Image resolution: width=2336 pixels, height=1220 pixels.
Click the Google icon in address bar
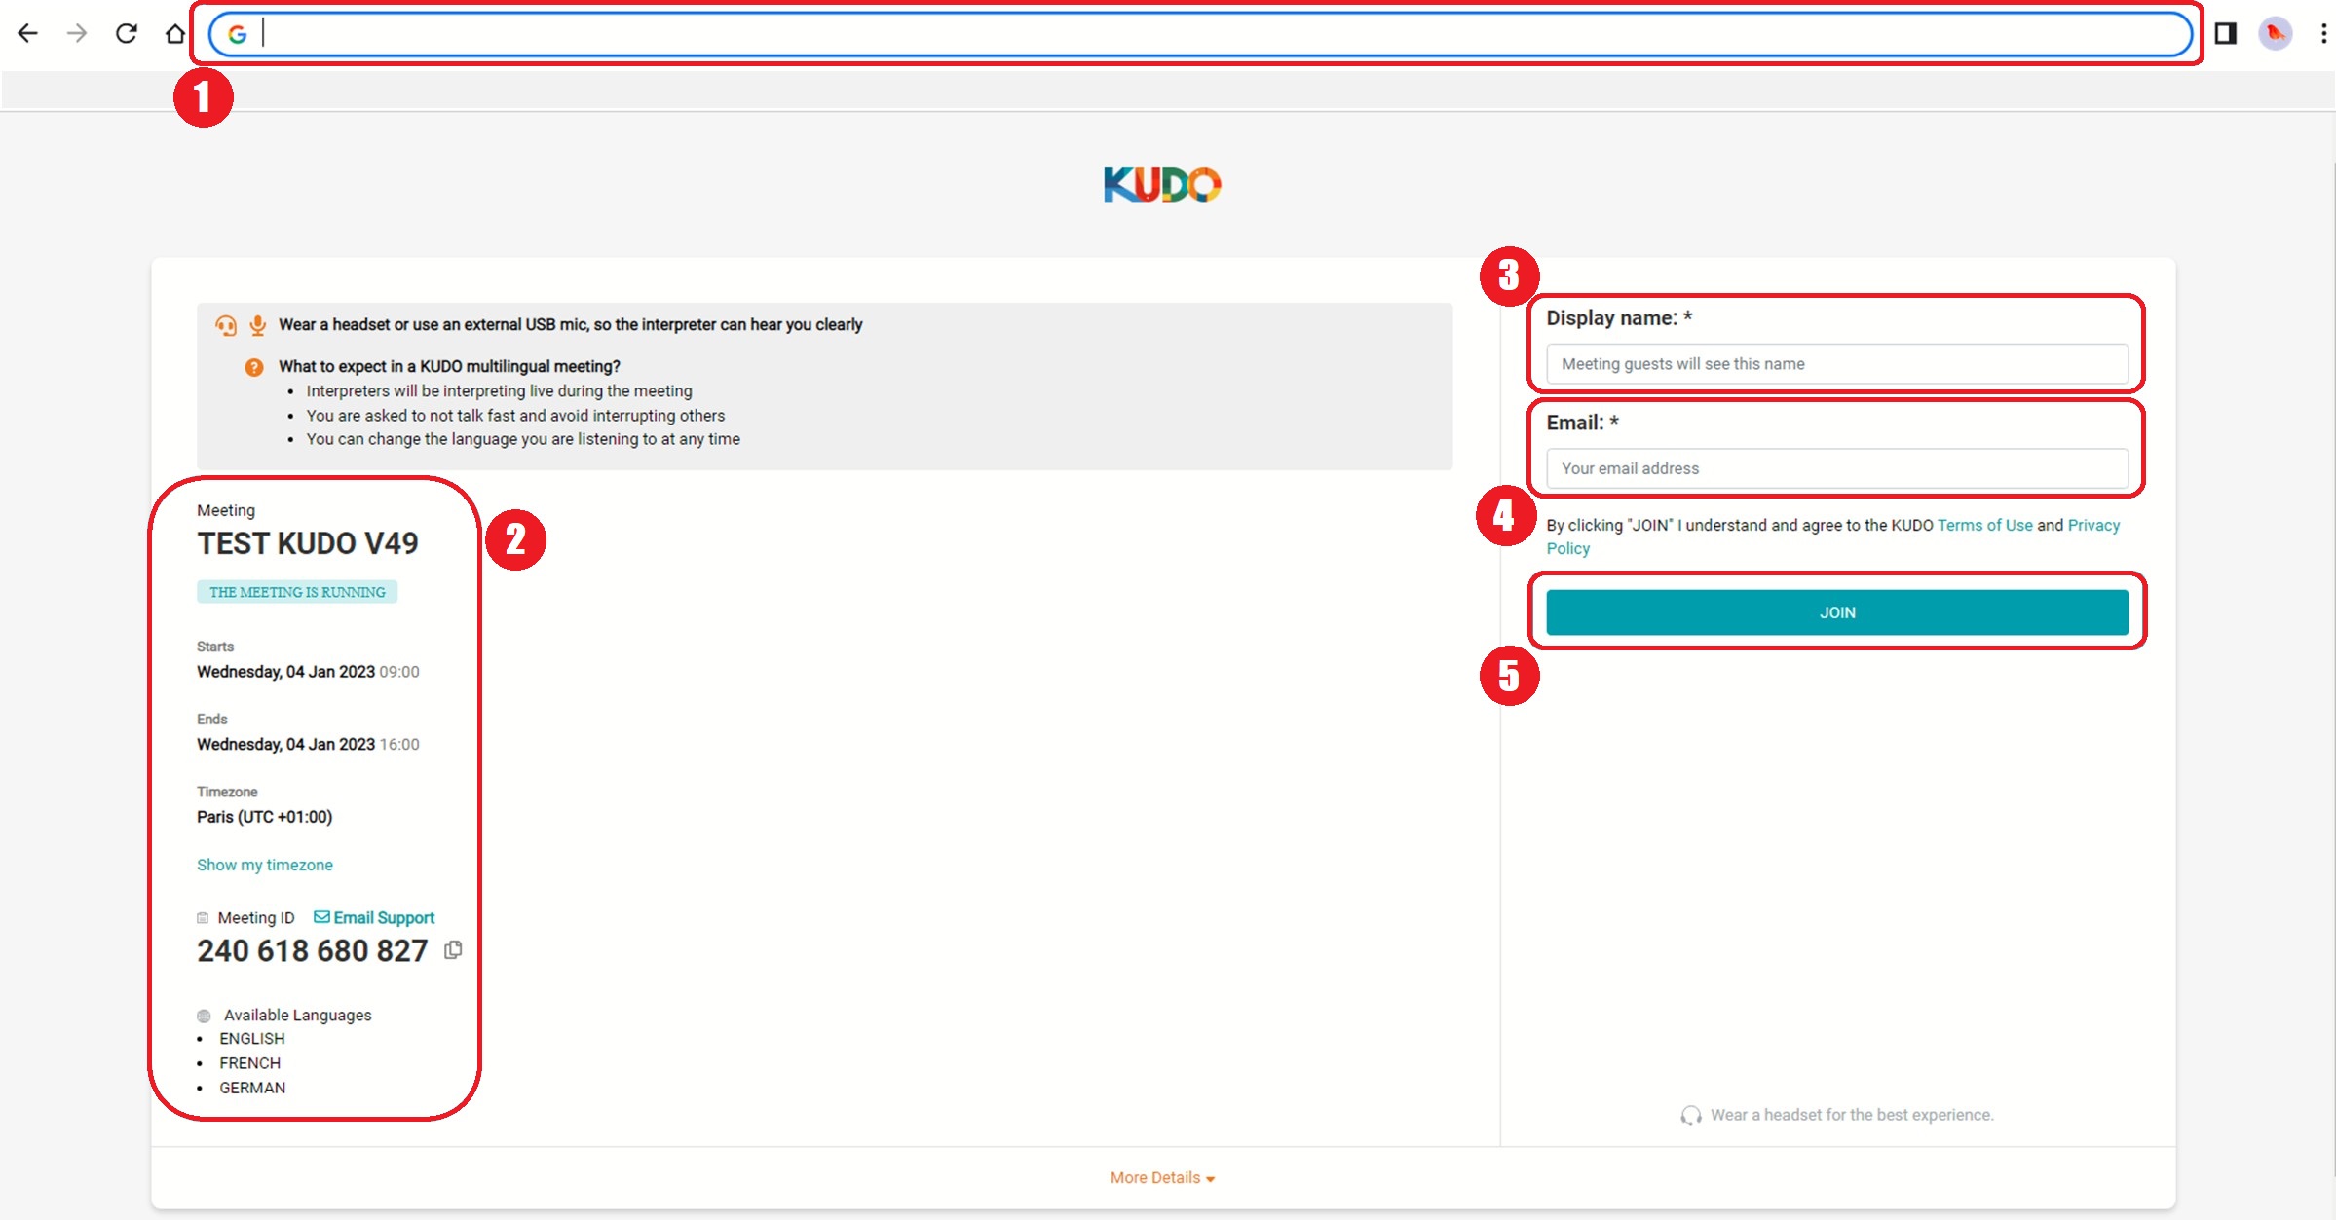tap(237, 35)
